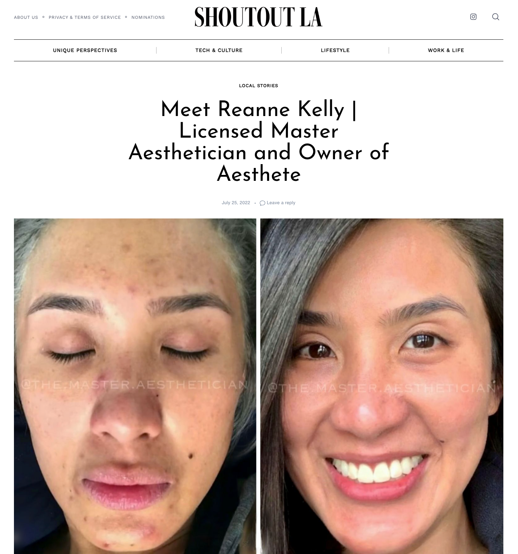The image size is (518, 554).
Task: Click the search magnifier icon
Action: tap(495, 17)
